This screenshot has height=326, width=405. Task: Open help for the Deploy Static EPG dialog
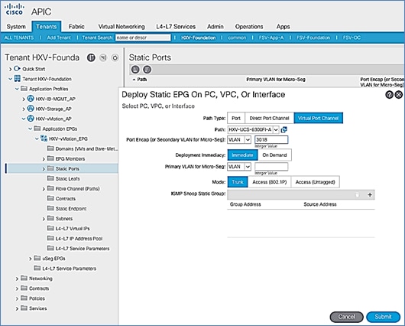tap(389, 95)
